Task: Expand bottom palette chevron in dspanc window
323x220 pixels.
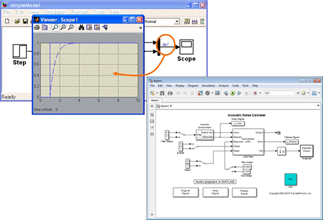Action: tap(152, 215)
